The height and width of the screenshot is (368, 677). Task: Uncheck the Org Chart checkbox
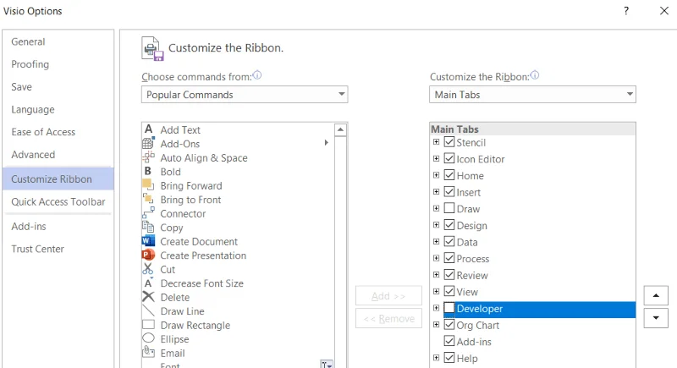(x=449, y=324)
